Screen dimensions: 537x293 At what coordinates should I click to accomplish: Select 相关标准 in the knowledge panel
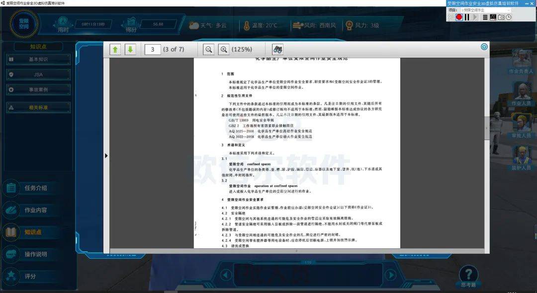coord(38,107)
